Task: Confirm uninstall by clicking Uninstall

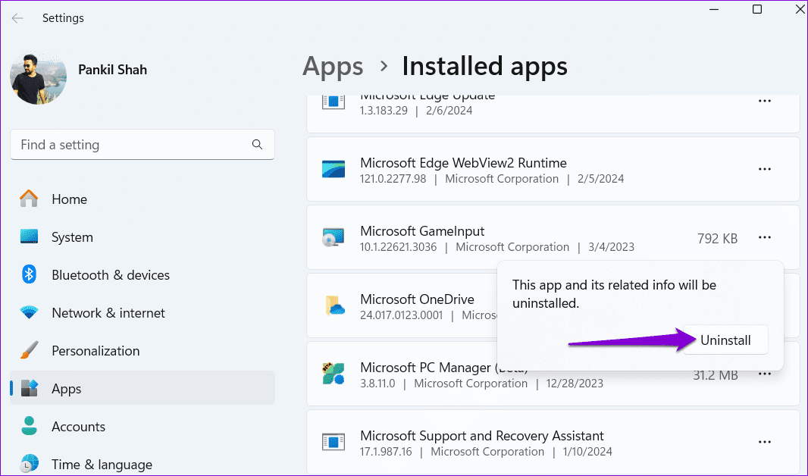Action: point(725,340)
